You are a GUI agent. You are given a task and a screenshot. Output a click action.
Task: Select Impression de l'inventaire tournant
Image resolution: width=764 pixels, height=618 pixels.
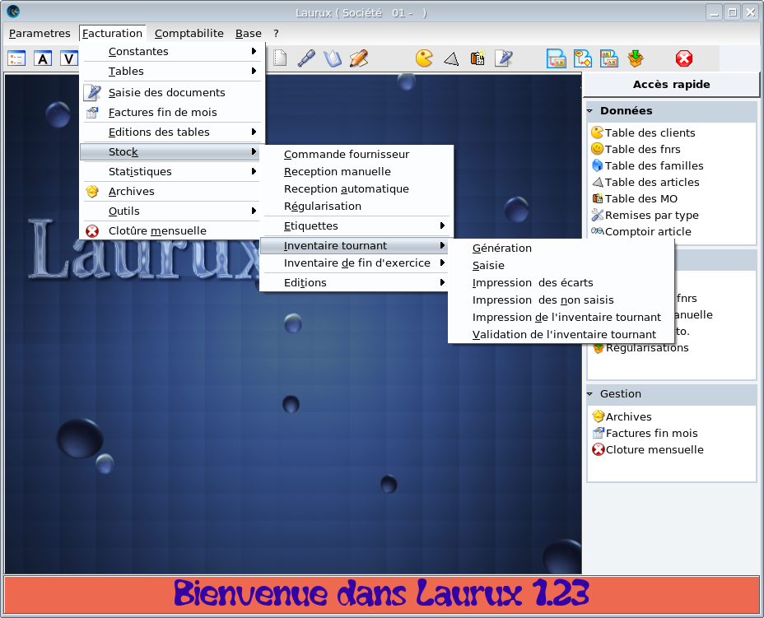click(x=561, y=318)
